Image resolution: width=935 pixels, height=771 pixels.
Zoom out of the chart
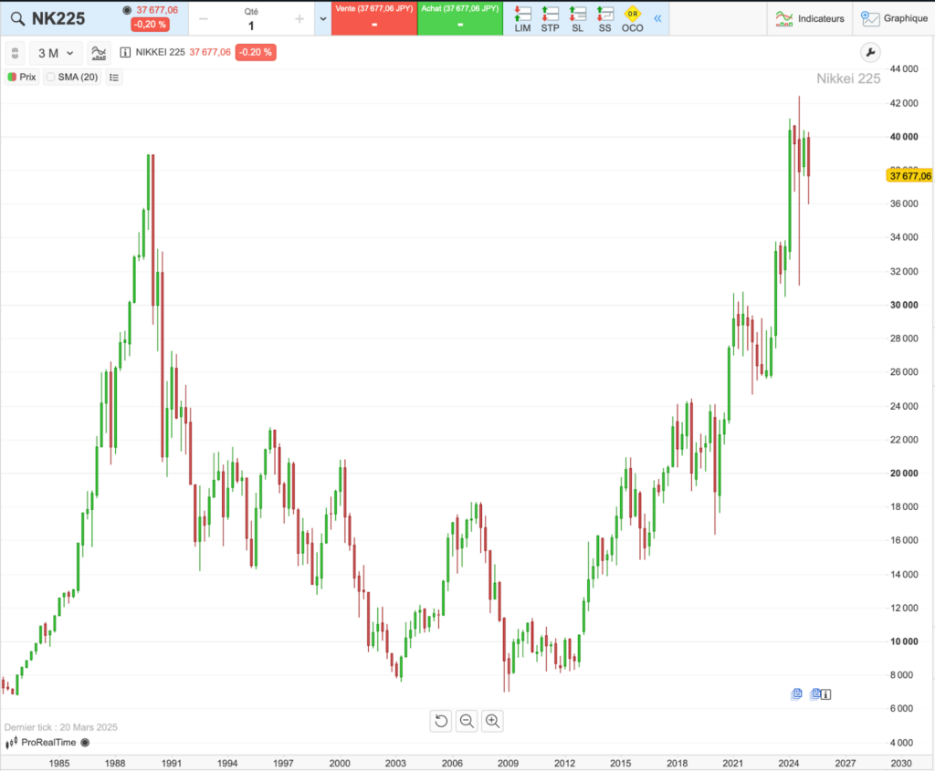(467, 721)
